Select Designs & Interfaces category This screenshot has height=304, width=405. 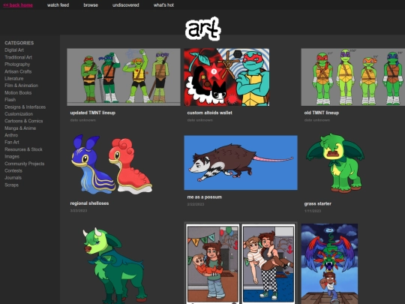[x=25, y=107]
